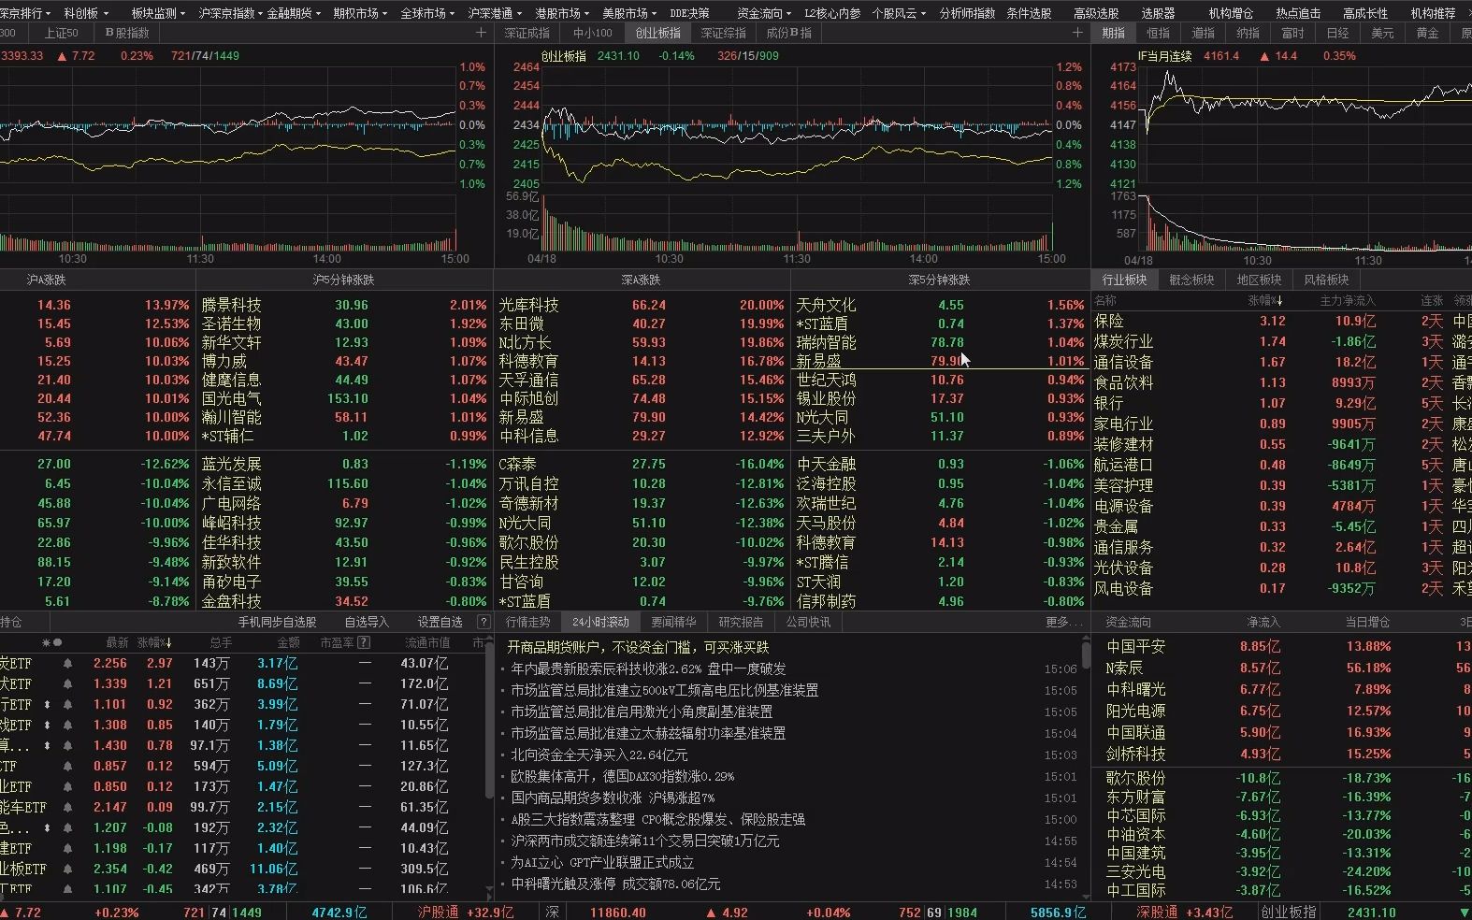The image size is (1472, 920).
Task: Open 24小时滚动 news tab
Action: tap(600, 622)
